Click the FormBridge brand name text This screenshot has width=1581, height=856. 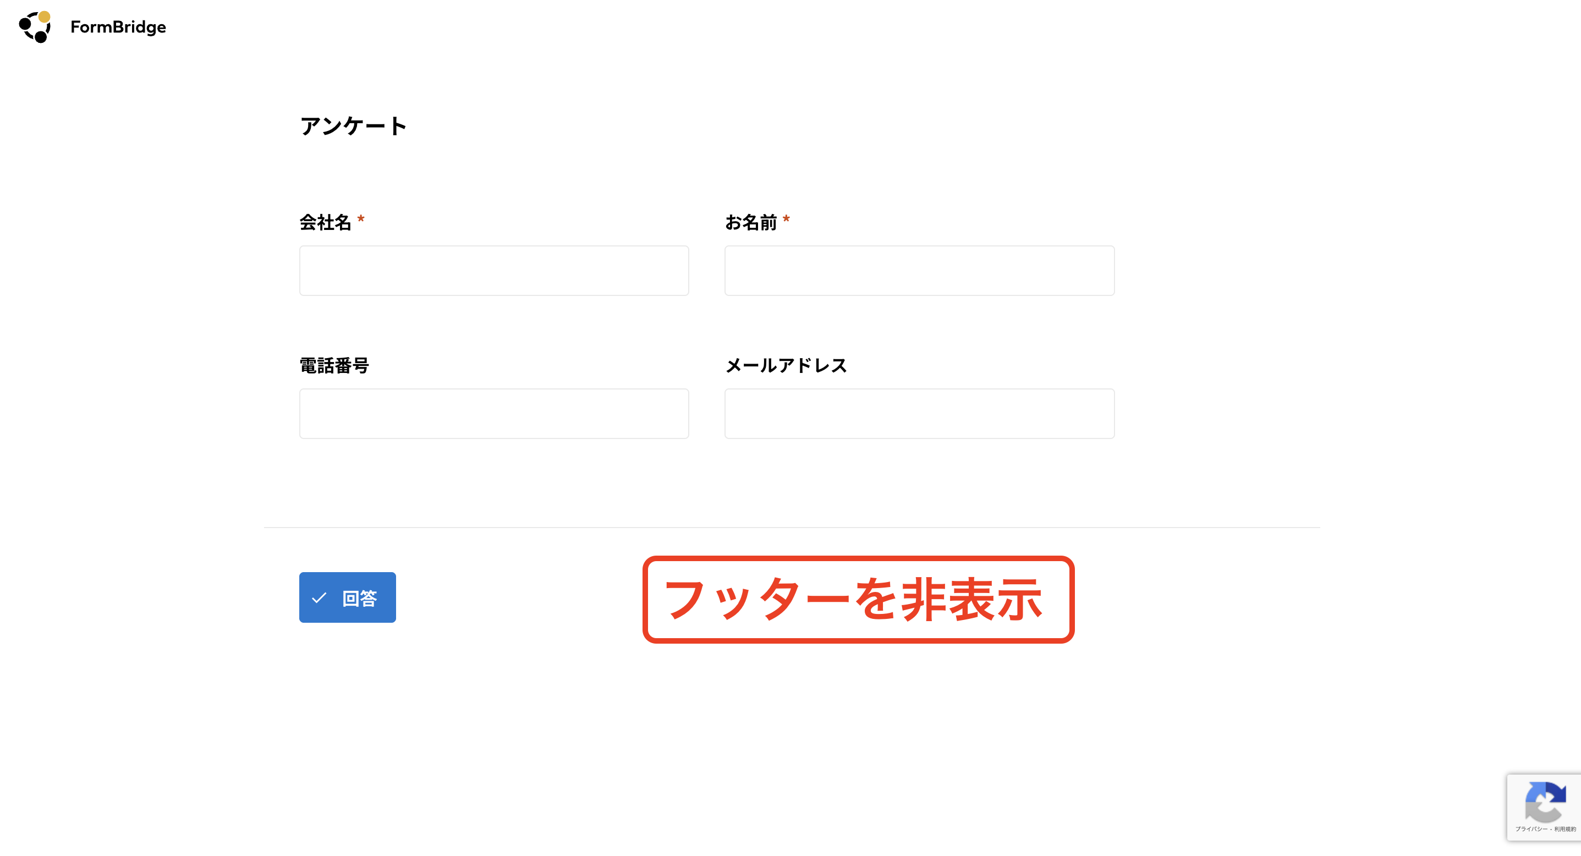click(x=118, y=27)
